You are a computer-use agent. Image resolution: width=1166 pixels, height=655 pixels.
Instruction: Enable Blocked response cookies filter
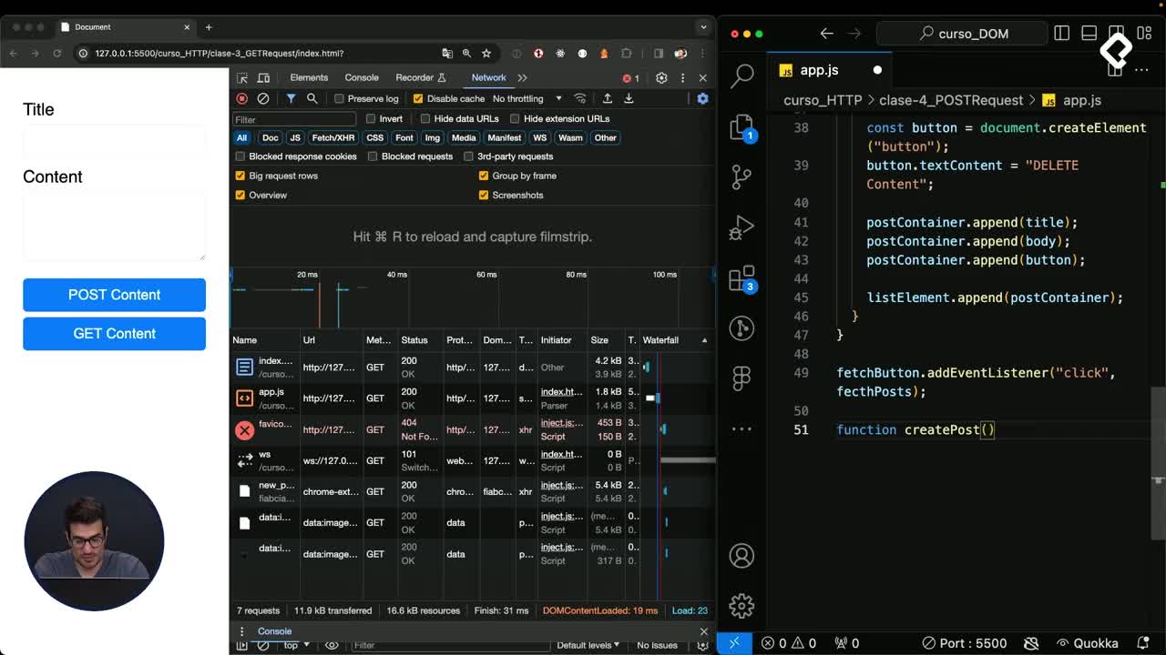click(x=240, y=156)
